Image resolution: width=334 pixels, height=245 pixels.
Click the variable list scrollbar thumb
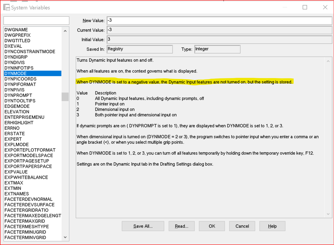tap(65, 97)
